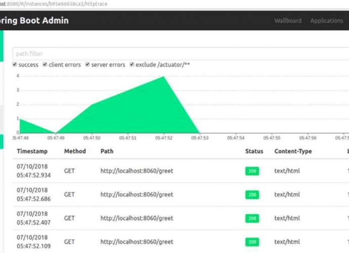The image size is (349, 253).
Task: Click the 200 badge in the 05:47:52.109 row
Action: click(252, 242)
